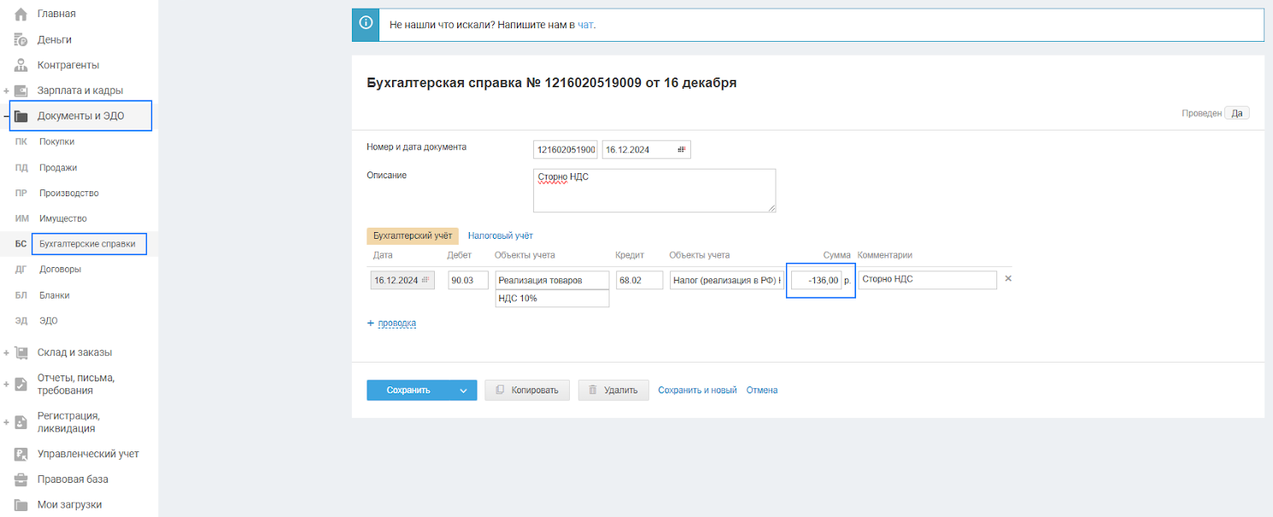Select Бухгалтерские справки in the sidebar
Viewport: 1273px width, 517px height.
[x=89, y=244]
